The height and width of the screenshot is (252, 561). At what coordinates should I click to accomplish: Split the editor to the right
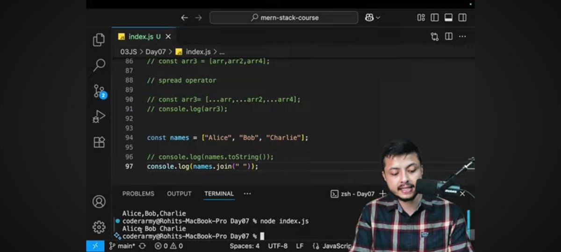tap(449, 36)
